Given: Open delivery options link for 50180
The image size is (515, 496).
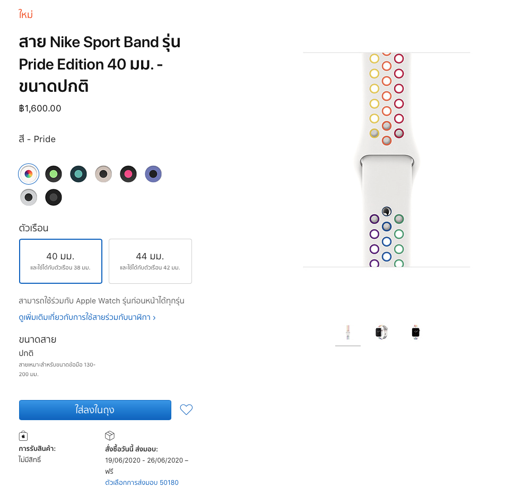Looking at the screenshot, I should [x=142, y=482].
